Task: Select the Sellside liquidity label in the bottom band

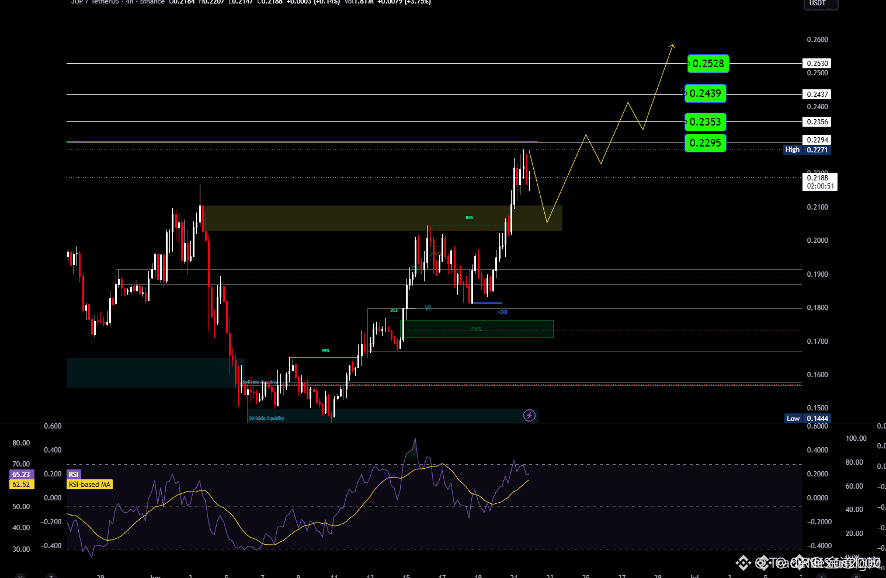Action: pos(266,419)
